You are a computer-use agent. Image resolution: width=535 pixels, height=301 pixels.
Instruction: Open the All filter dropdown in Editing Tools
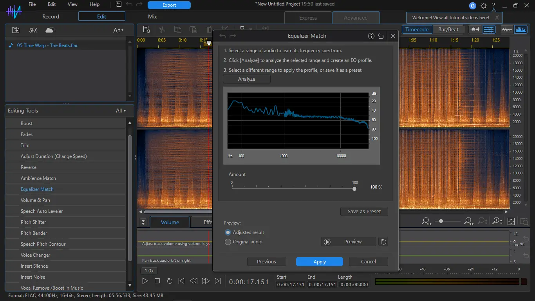coord(121,111)
